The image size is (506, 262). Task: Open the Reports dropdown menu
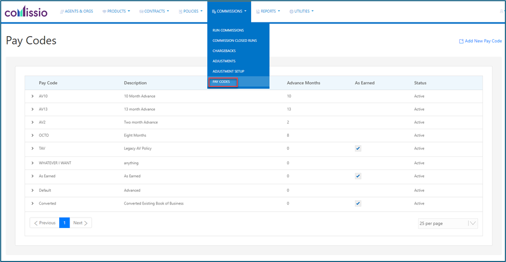268,12
